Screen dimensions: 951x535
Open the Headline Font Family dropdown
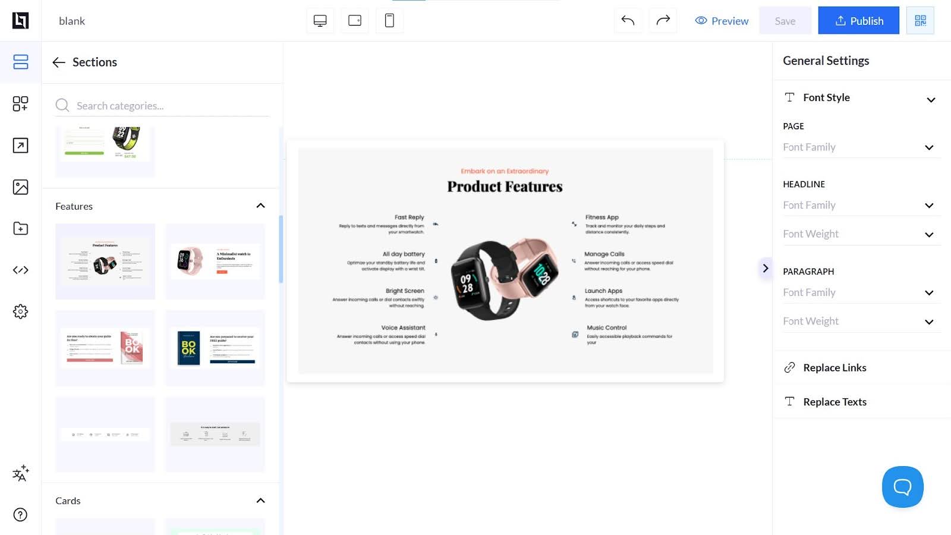click(x=861, y=205)
